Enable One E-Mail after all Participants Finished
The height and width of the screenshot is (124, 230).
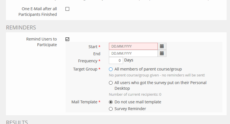(x=67, y=9)
